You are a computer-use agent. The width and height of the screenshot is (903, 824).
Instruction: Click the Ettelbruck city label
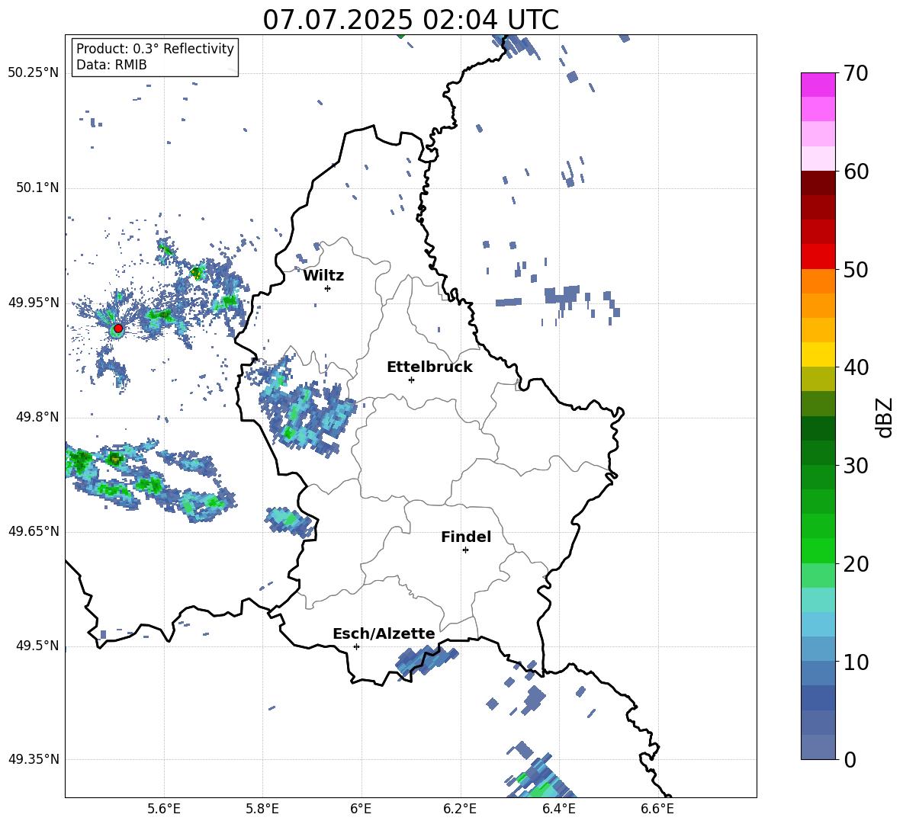[429, 367]
